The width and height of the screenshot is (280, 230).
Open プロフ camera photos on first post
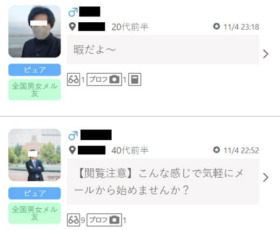pyautogui.click(x=104, y=79)
